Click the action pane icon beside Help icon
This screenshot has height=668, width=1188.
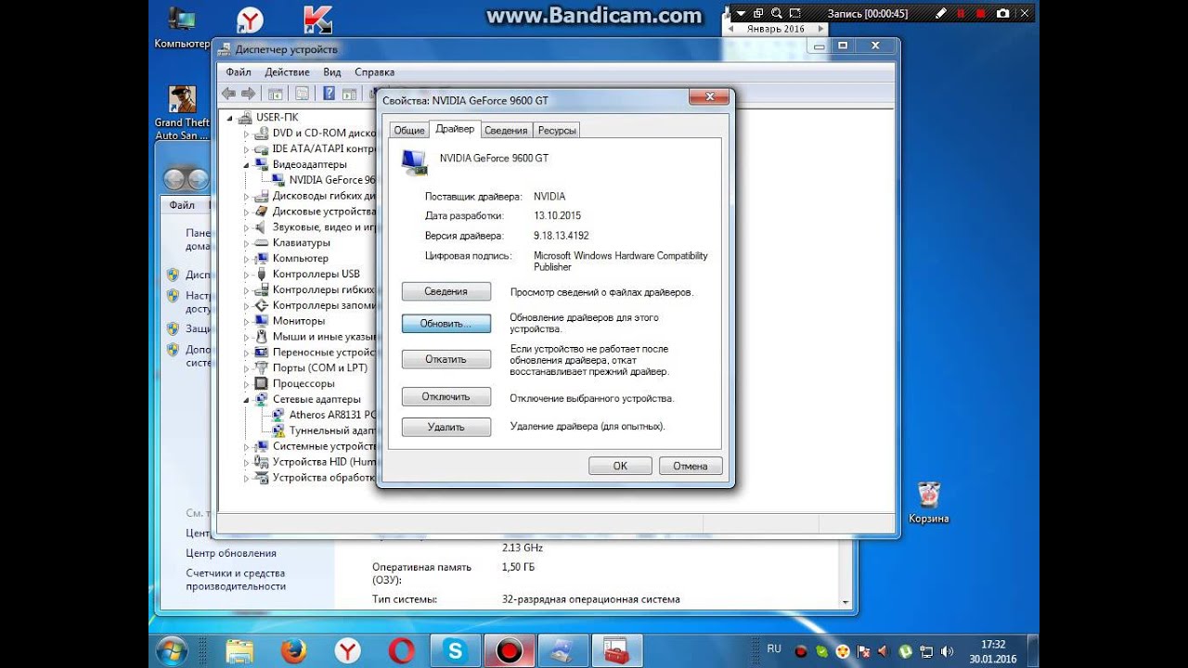click(x=349, y=93)
